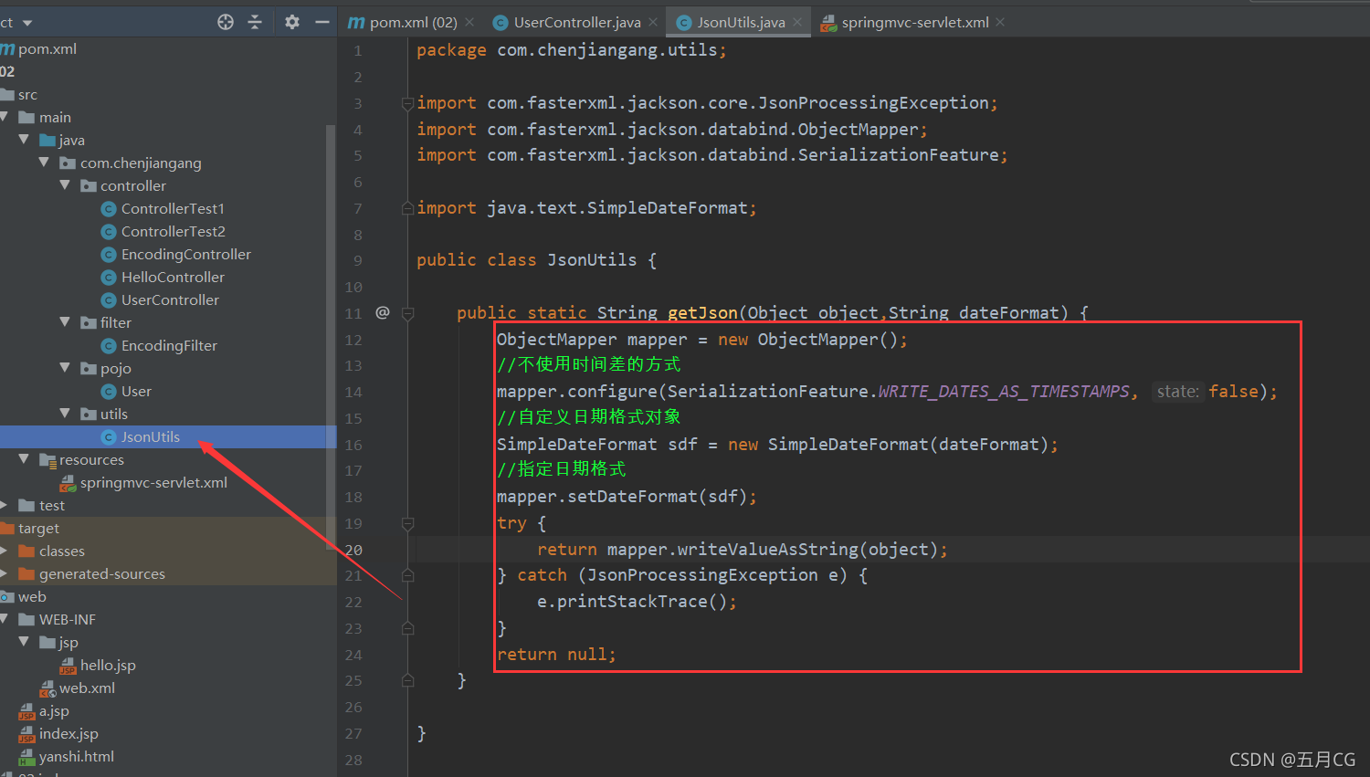The height and width of the screenshot is (777, 1370).
Task: Open yanshi.html file
Action: pos(77,756)
